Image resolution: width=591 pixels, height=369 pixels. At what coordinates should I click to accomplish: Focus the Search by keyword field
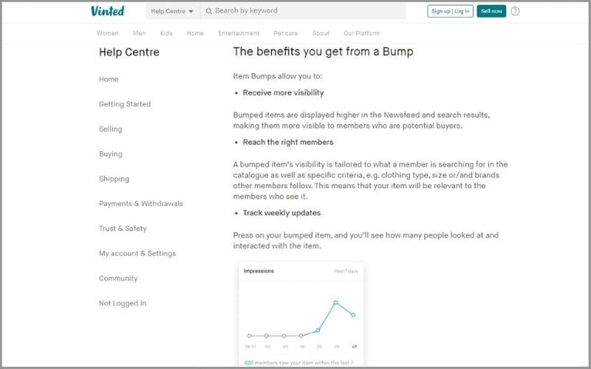click(x=304, y=11)
